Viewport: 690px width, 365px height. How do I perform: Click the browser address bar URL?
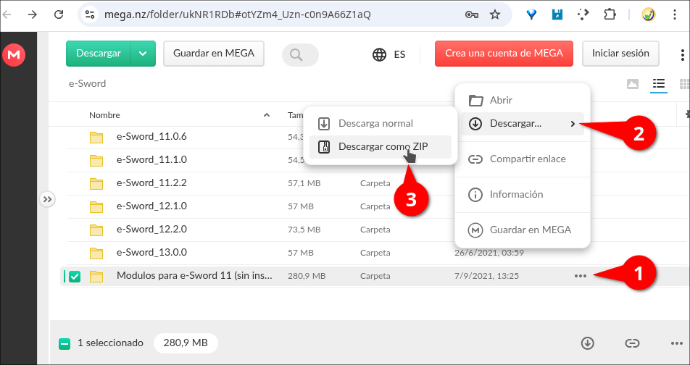click(x=238, y=15)
